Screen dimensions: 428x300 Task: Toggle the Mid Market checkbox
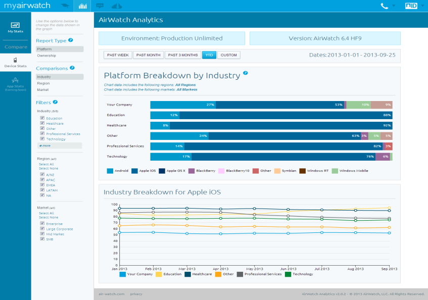point(42,233)
